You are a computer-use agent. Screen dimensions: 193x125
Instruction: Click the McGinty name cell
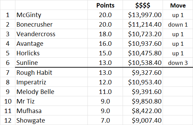(x=51, y=15)
